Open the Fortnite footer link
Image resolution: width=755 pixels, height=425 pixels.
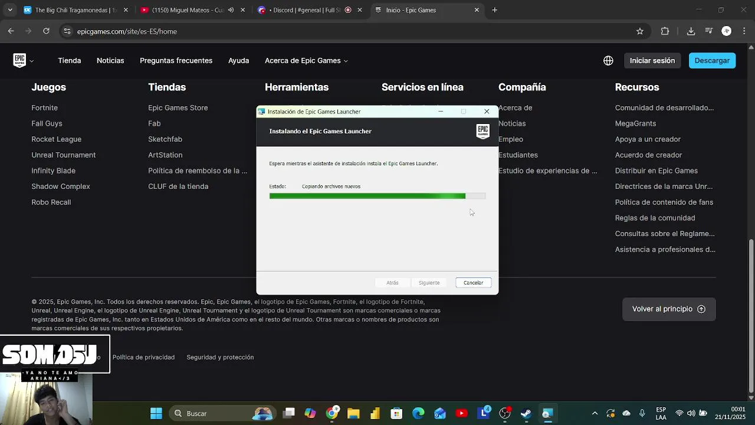44,108
